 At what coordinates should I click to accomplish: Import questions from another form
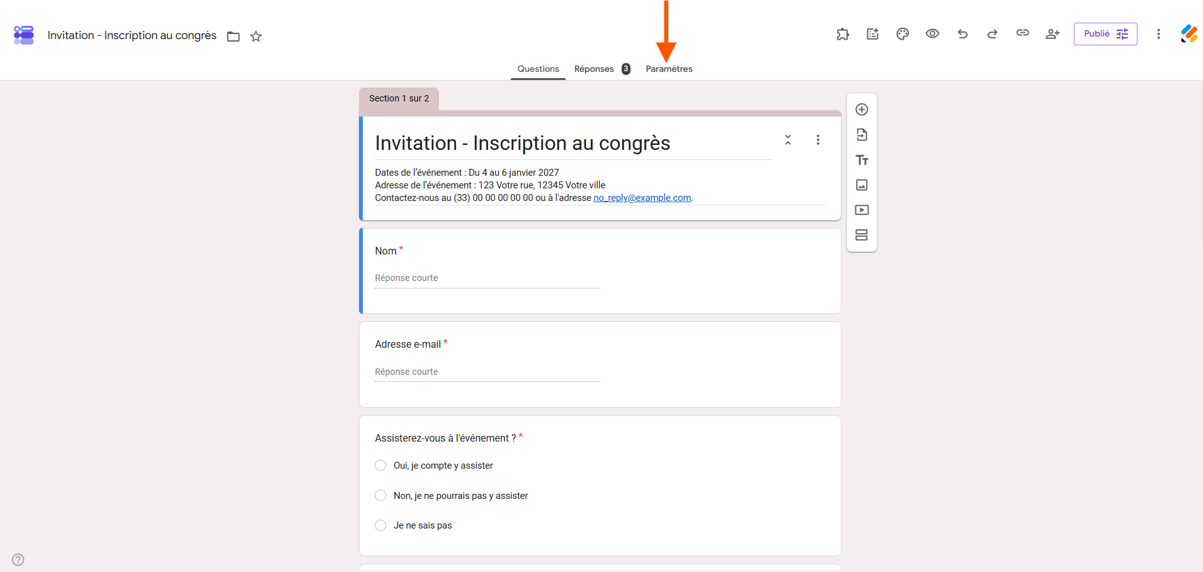click(862, 135)
